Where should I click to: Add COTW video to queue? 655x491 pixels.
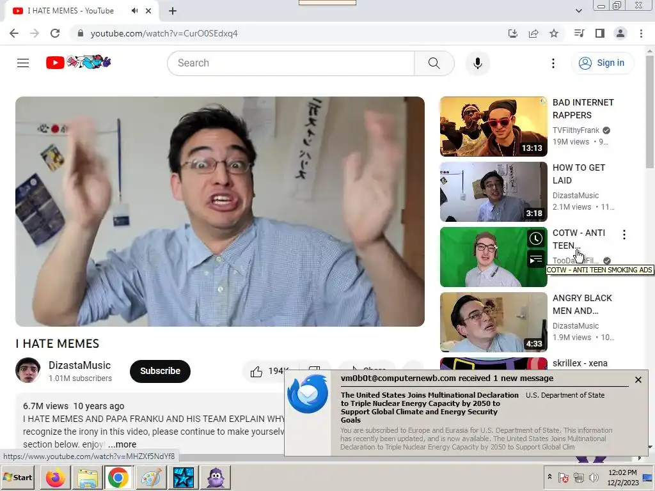coord(536,260)
